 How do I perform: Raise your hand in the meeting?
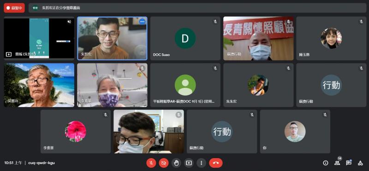point(176,163)
